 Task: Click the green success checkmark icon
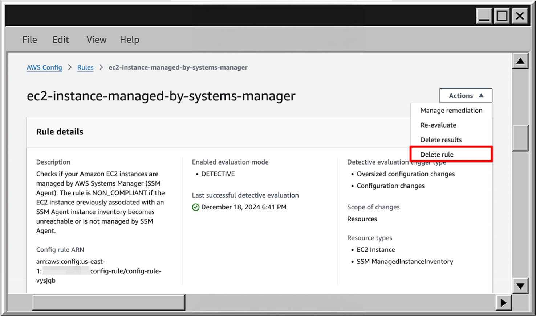pyautogui.click(x=196, y=207)
